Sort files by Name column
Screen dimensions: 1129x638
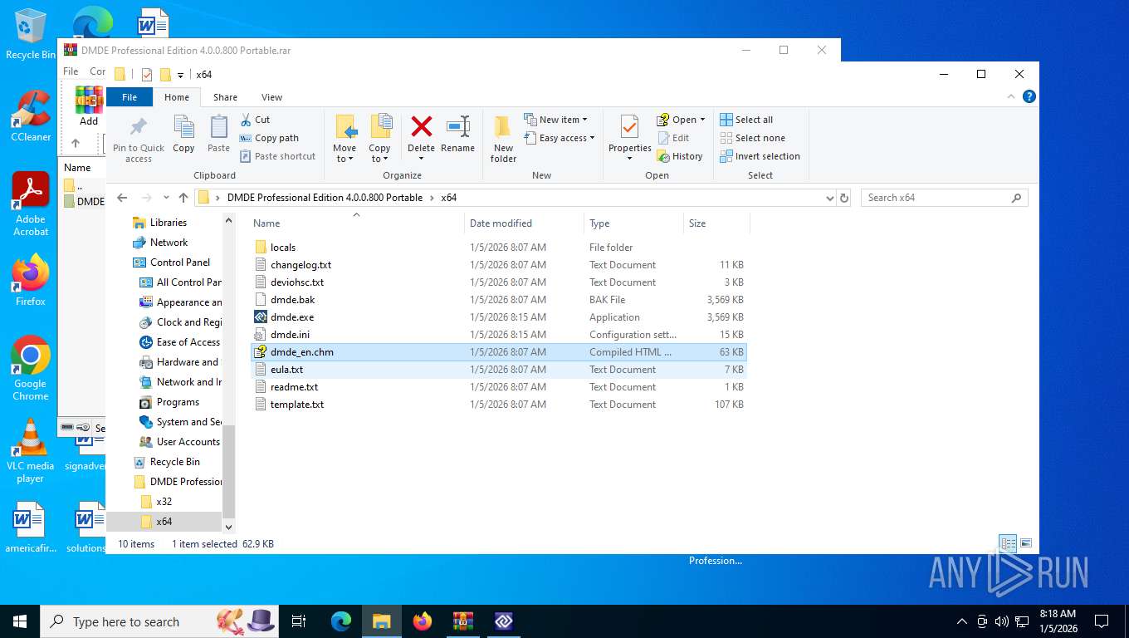(356, 223)
